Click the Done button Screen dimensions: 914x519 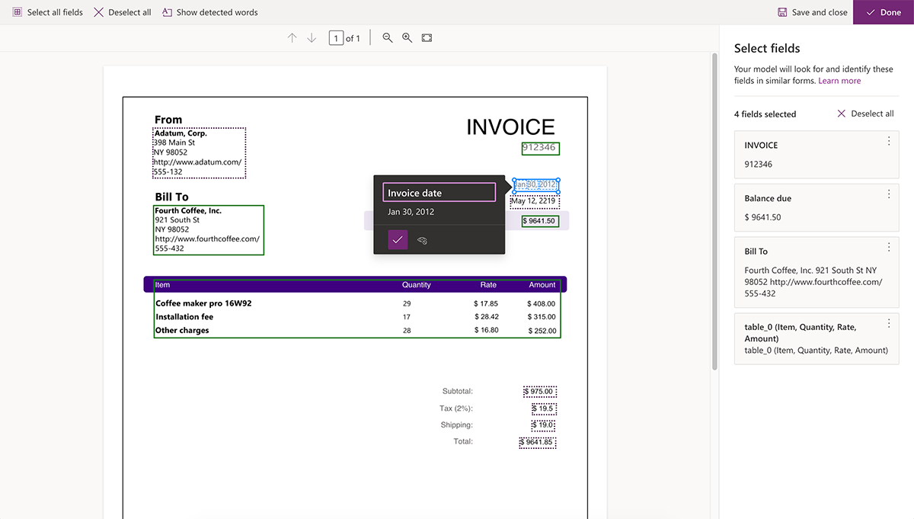(x=884, y=12)
